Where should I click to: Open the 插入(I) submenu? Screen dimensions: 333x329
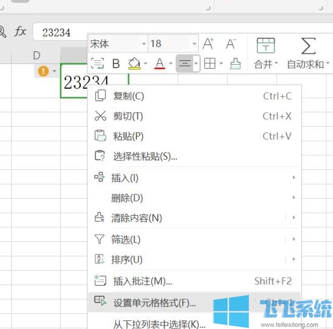[194, 178]
